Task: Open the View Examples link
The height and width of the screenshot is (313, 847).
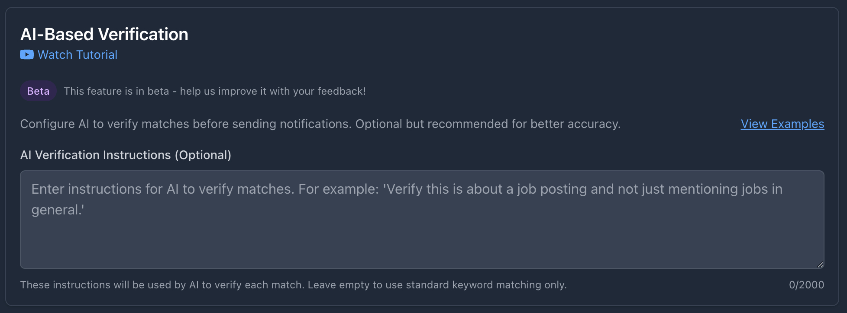Action: pyautogui.click(x=782, y=124)
